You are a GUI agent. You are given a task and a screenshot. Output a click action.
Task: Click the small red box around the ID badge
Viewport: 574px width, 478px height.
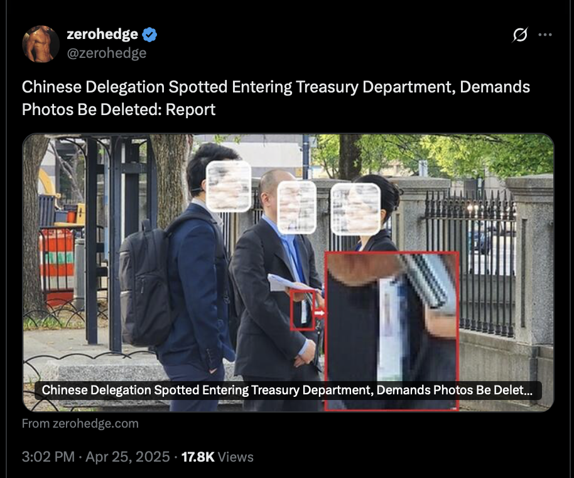point(303,310)
